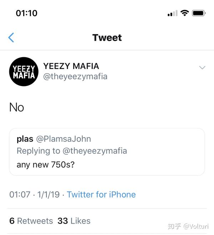Tap the "any new 750s?" quoted text
Image resolution: width=214 pixels, height=235 pixels.
(46, 165)
